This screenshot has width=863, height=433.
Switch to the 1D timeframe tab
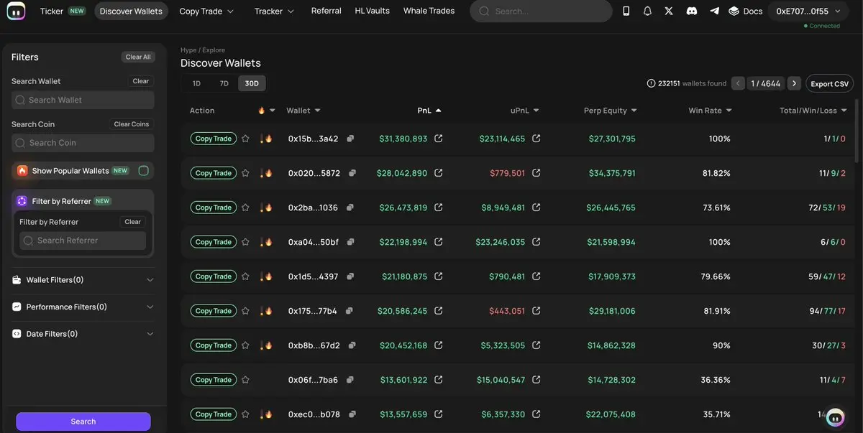196,83
